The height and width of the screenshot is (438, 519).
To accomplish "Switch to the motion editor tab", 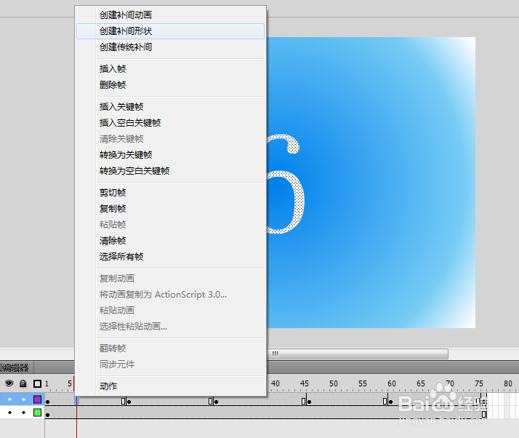I will 17,367.
